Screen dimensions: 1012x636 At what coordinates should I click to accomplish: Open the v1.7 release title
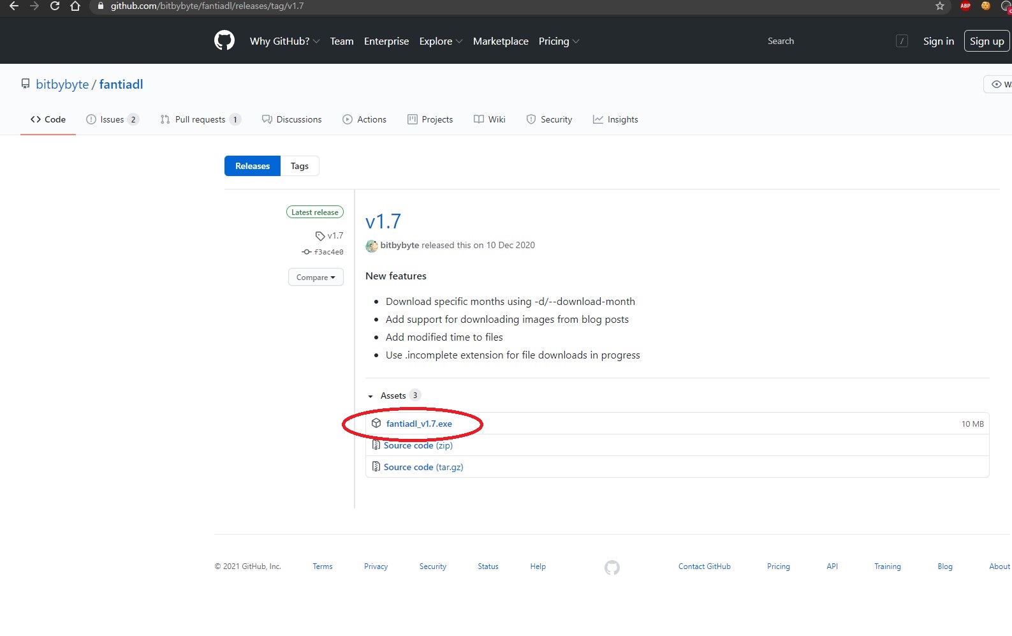pyautogui.click(x=383, y=221)
